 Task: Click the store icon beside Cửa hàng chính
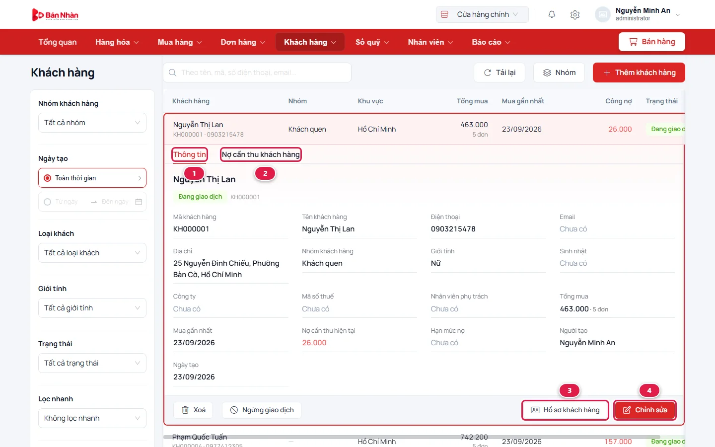click(x=445, y=14)
